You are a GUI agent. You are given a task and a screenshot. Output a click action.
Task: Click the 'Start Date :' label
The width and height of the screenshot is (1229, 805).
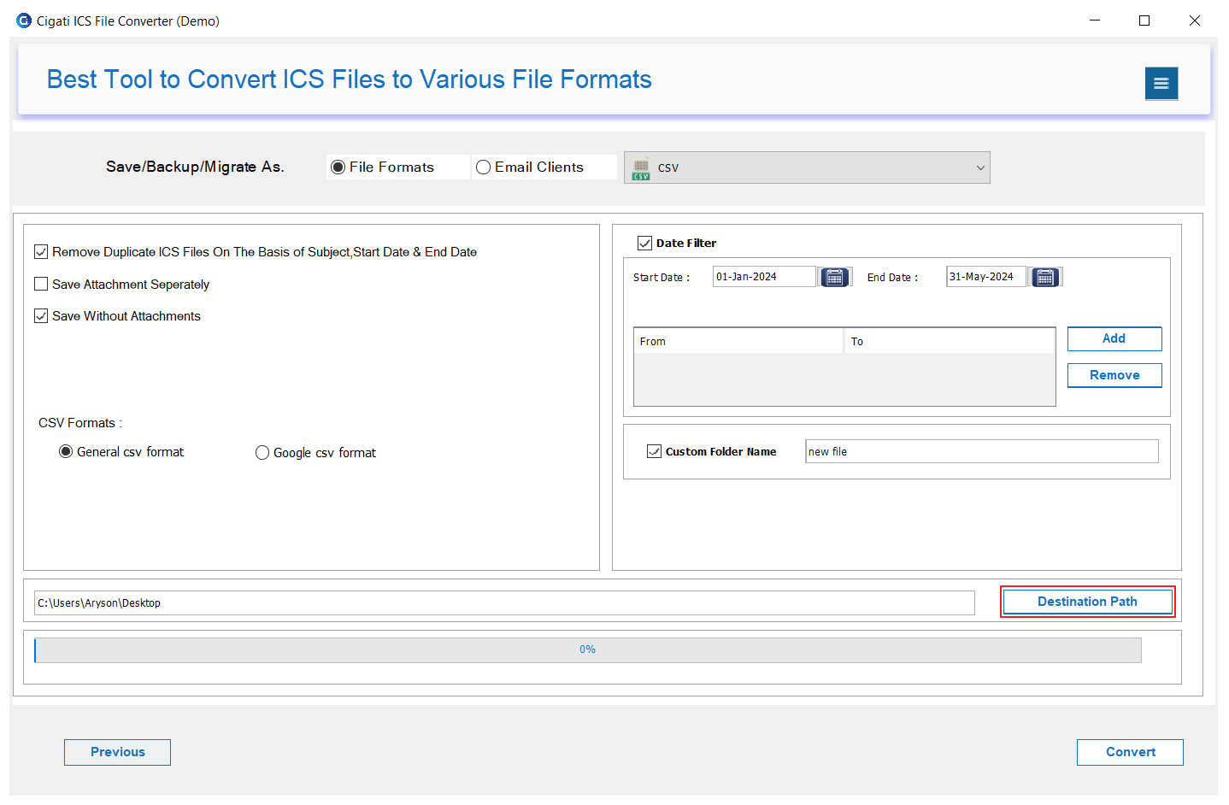662,278
